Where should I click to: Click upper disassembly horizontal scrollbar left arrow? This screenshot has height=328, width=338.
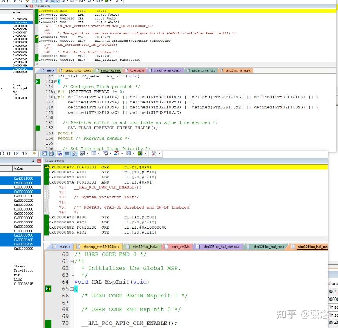pos(37,64)
